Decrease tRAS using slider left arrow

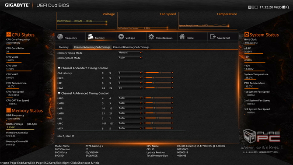pyautogui.click(x=145, y=88)
